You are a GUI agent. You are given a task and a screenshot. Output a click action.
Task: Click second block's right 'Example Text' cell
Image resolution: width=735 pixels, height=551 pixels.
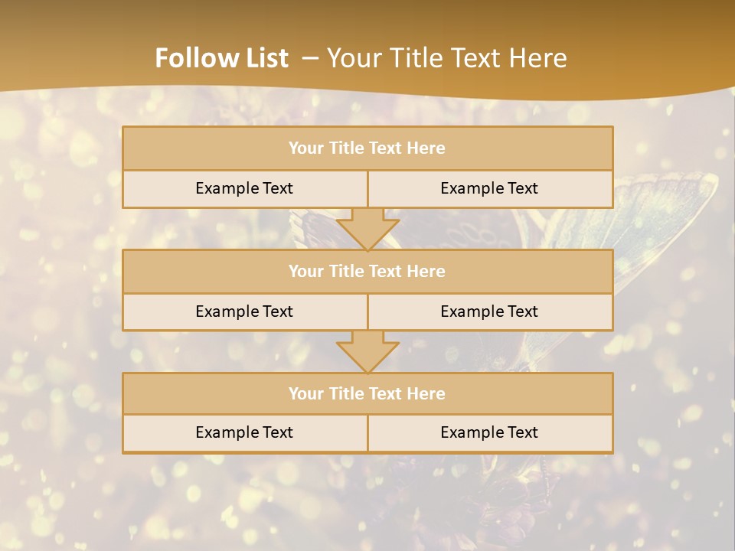coord(490,312)
